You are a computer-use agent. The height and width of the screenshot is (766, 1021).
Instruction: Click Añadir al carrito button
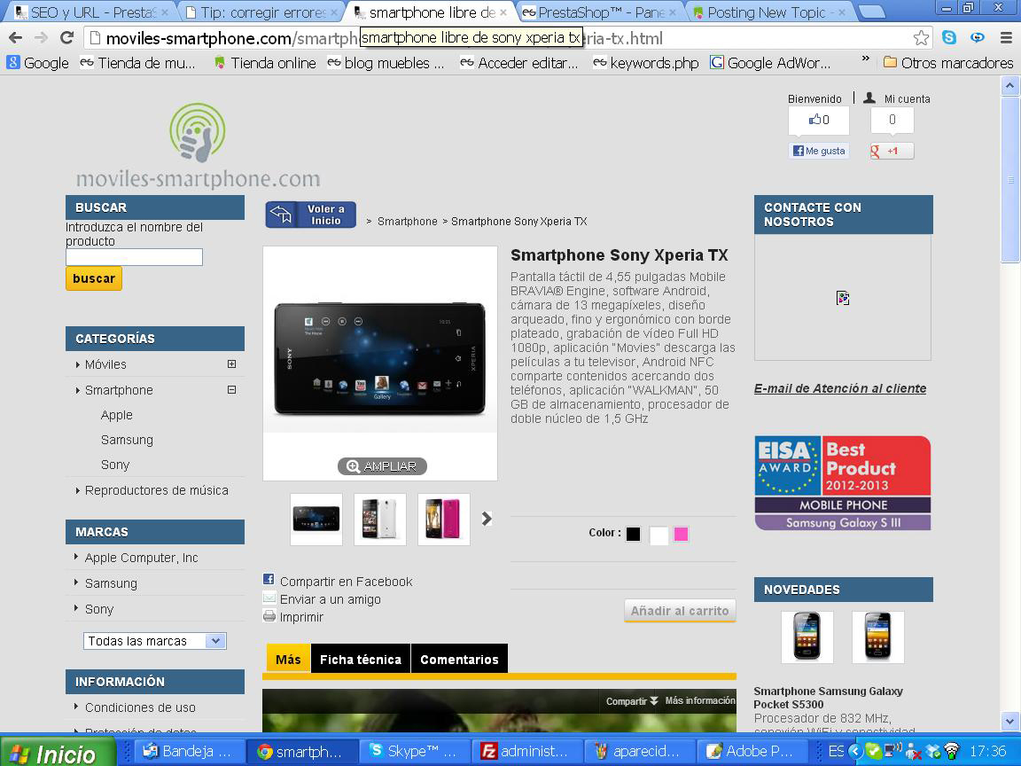tap(680, 610)
